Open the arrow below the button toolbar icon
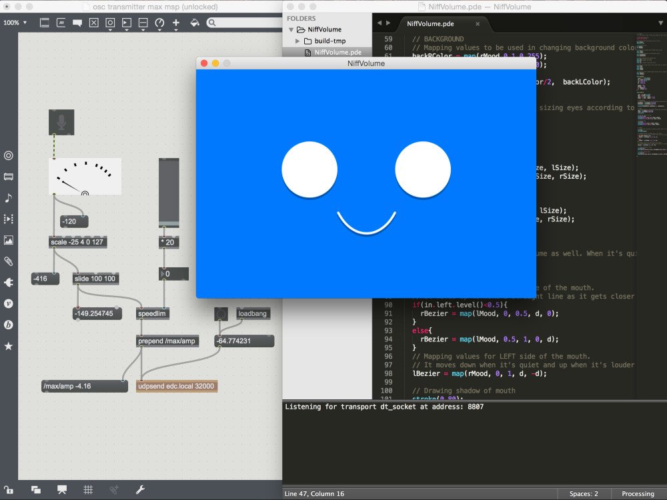This screenshot has height=500, width=667. (110, 30)
